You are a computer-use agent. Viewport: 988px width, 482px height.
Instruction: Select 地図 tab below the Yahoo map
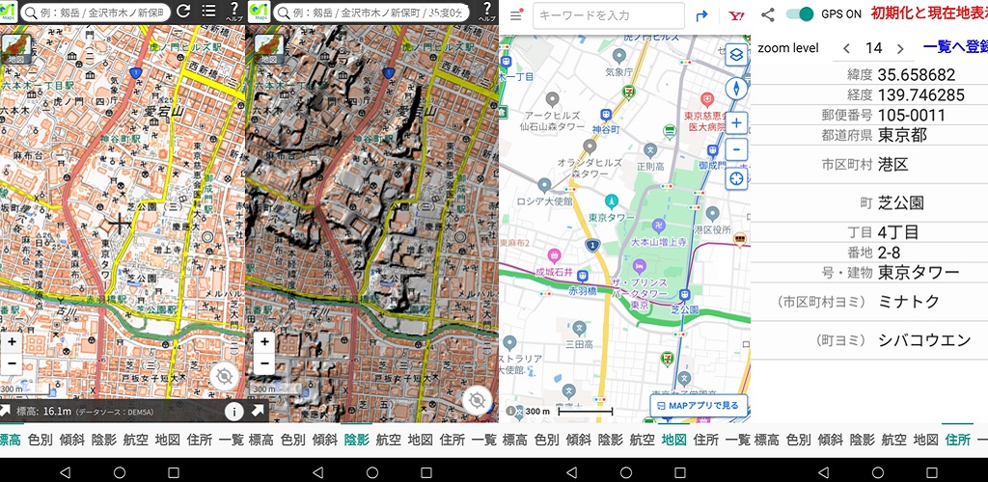click(x=673, y=440)
